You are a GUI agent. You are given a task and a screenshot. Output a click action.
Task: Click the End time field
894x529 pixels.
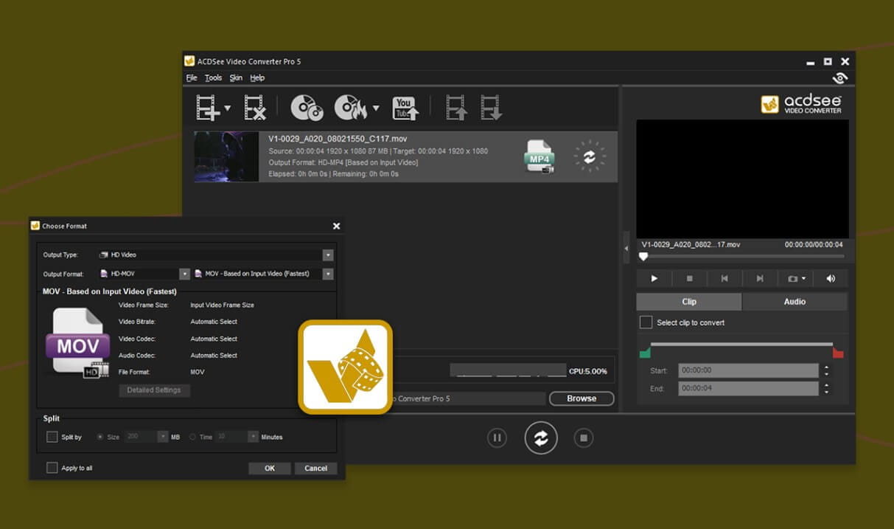point(748,388)
